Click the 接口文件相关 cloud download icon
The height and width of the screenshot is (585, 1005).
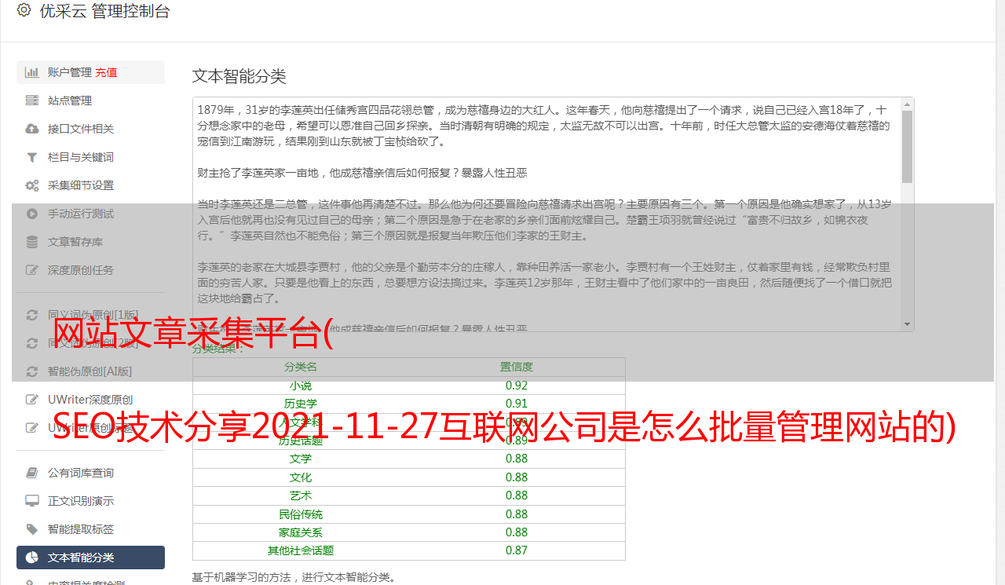(x=32, y=129)
